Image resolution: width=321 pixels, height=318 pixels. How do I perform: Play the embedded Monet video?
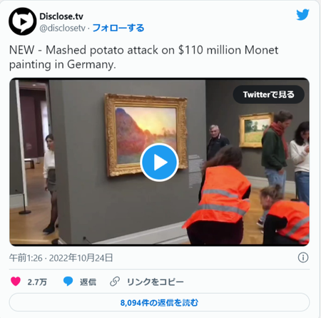pos(159,163)
